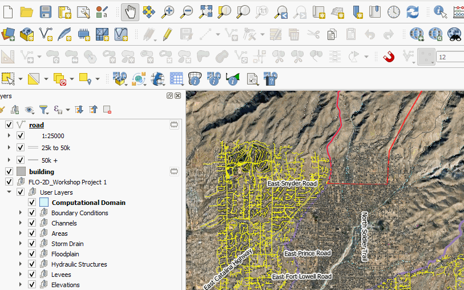Uncheck the road layer checkbox
This screenshot has width=464, height=290.
(9, 125)
